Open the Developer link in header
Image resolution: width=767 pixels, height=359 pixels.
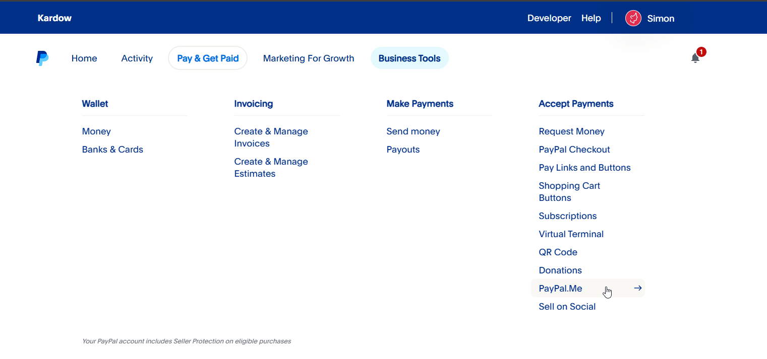point(549,18)
